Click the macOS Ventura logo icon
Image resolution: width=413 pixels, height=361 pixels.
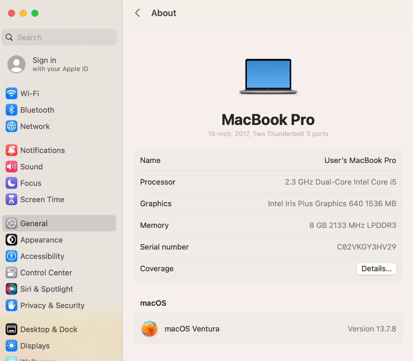point(149,329)
